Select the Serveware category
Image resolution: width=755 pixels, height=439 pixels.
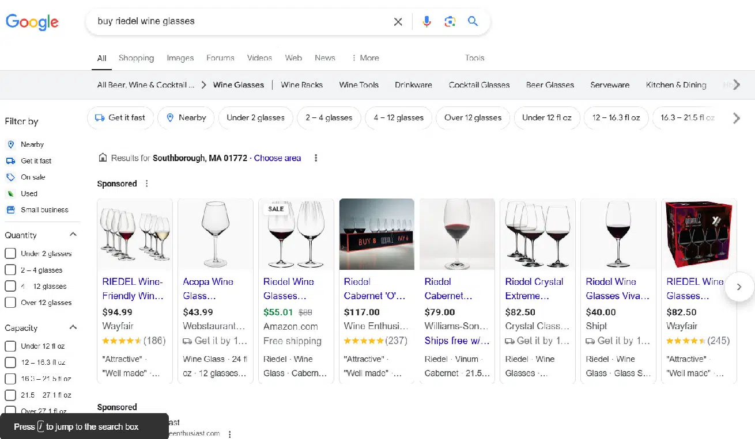coord(610,85)
